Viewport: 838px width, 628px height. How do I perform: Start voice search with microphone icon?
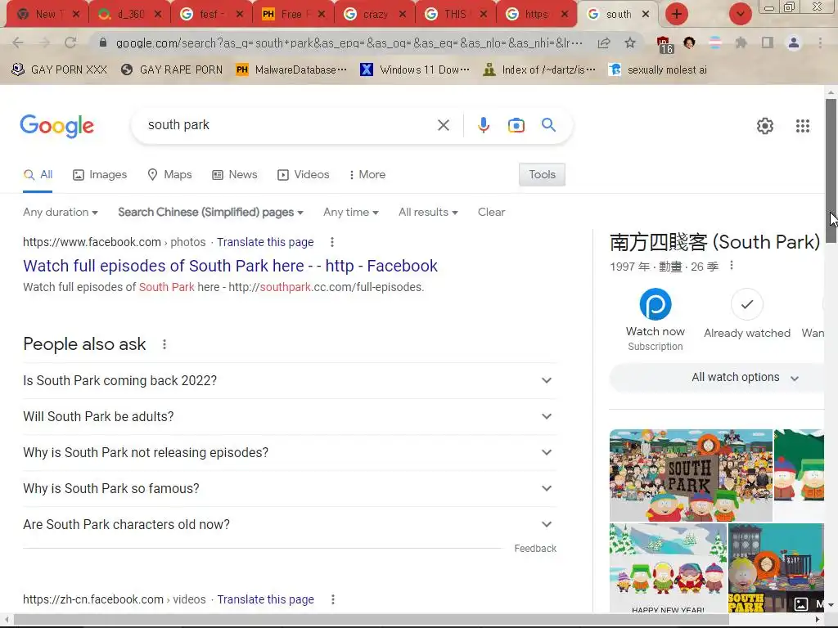(x=483, y=125)
